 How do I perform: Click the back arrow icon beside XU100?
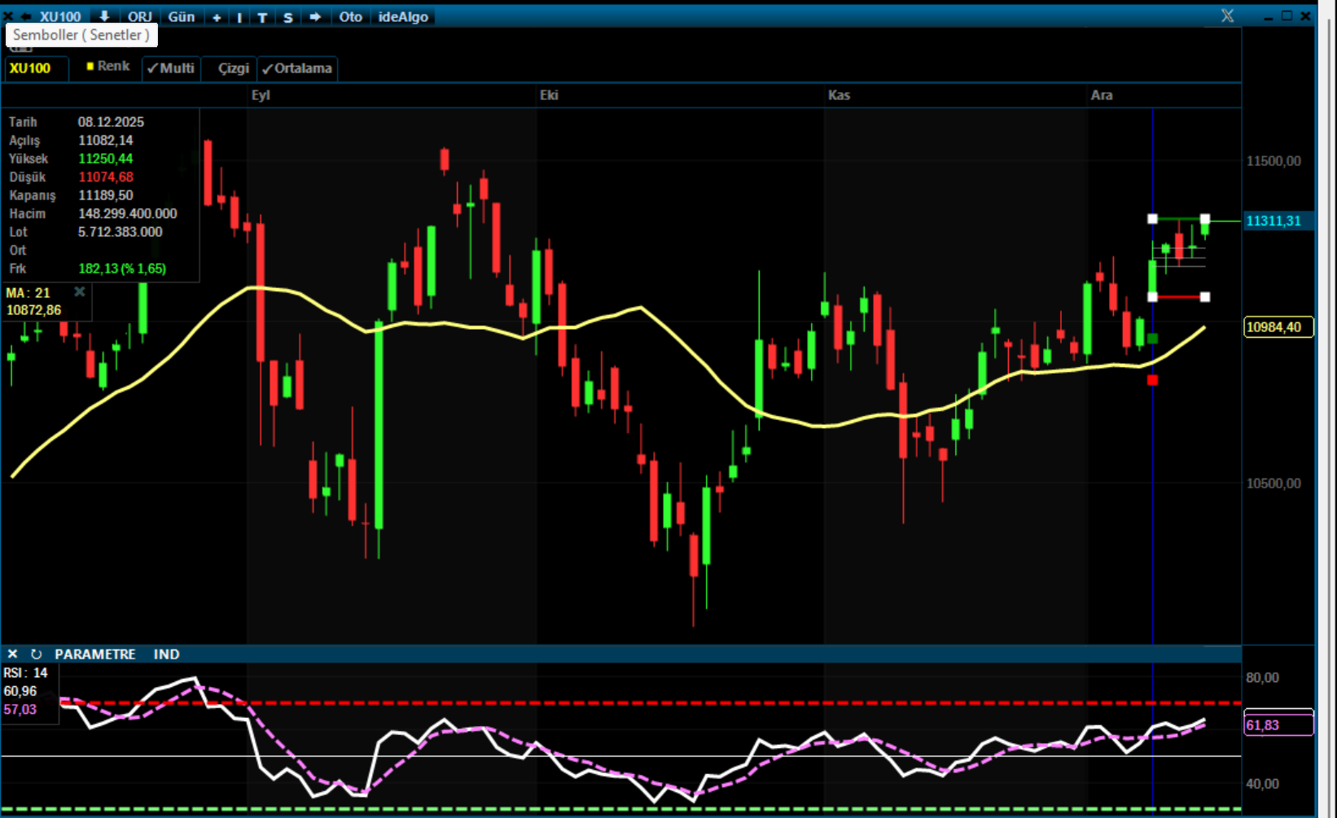click(26, 17)
